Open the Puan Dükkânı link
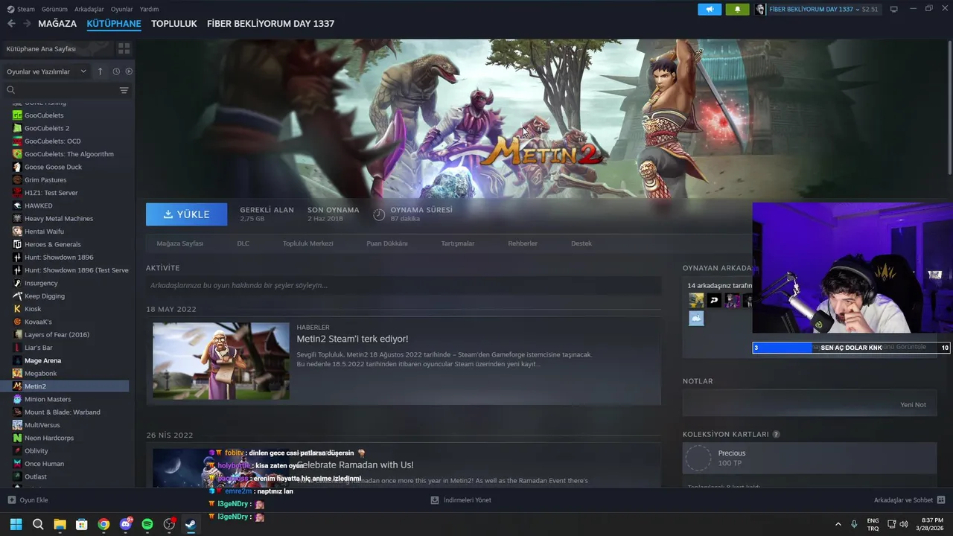The height and width of the screenshot is (536, 953). [x=387, y=243]
